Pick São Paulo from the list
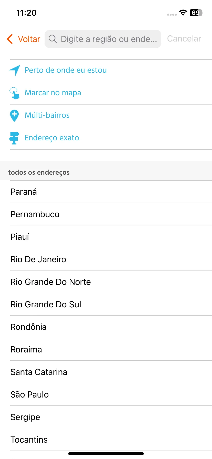The width and height of the screenshot is (212, 459). click(111, 394)
